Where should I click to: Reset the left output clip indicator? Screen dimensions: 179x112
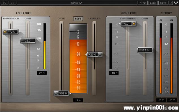click(161, 20)
